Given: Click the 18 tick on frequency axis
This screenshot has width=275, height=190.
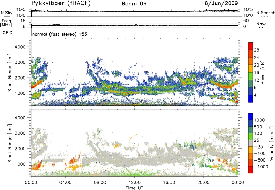Looking at the screenshot, I should [23, 21].
